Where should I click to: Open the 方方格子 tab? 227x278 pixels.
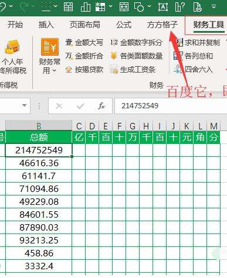click(x=162, y=25)
